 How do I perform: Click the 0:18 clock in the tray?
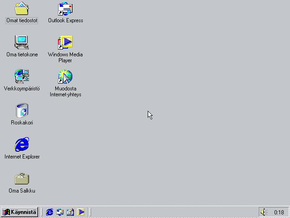pos(279,212)
